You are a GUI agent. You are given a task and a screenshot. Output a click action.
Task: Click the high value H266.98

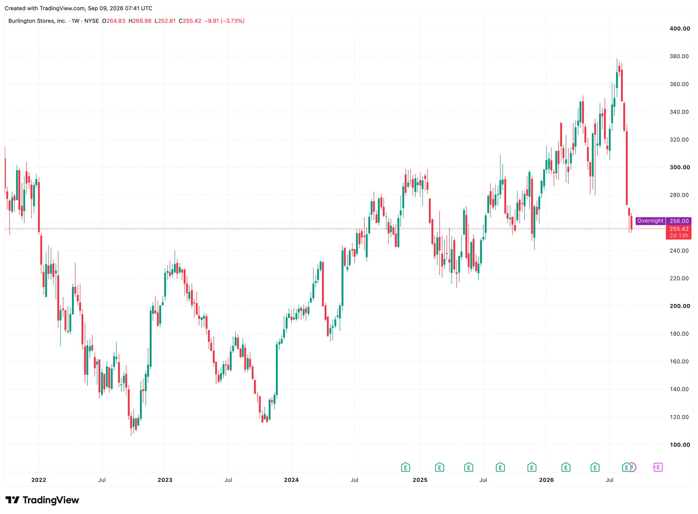140,21
